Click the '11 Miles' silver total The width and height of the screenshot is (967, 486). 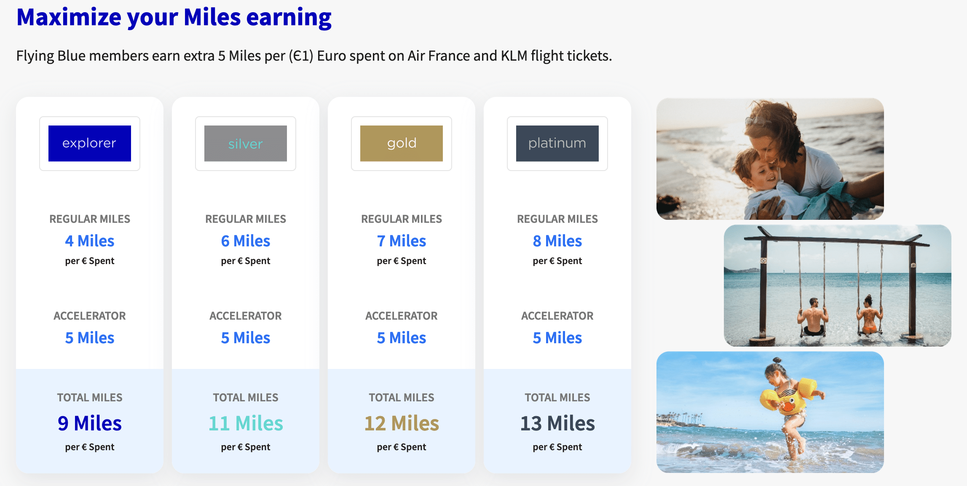(x=246, y=423)
